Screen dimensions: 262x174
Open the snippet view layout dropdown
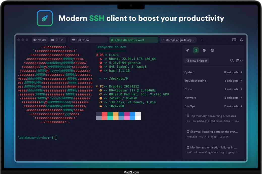pos(239,61)
